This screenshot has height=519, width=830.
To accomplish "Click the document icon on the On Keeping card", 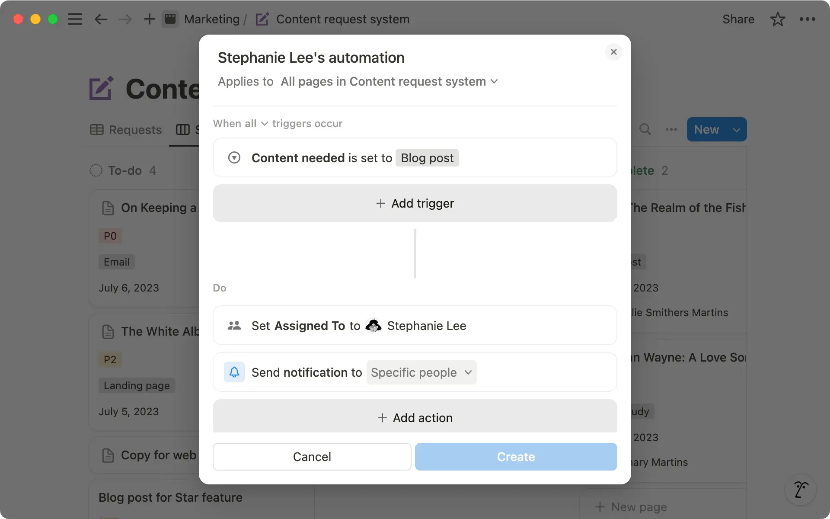I will (x=109, y=208).
